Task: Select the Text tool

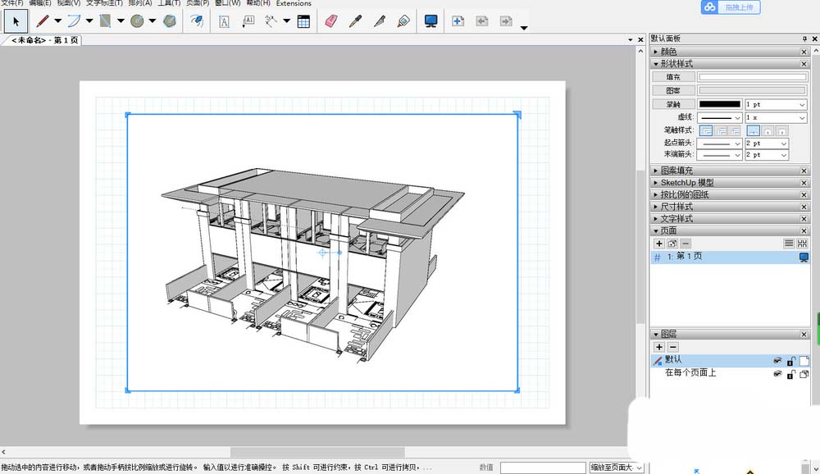Action: pyautogui.click(x=224, y=21)
